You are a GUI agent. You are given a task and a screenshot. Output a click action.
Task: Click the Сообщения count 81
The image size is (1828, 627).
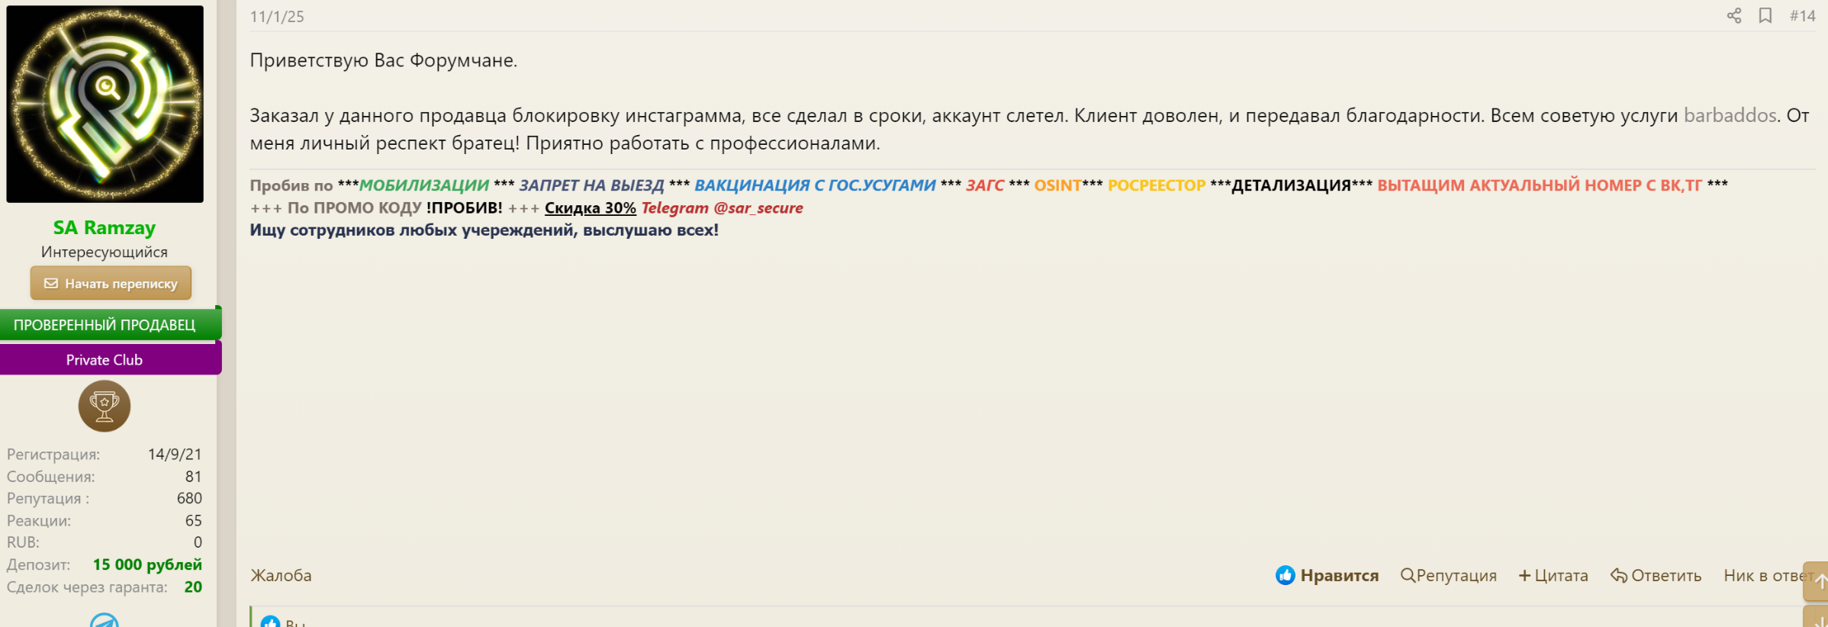(x=194, y=476)
